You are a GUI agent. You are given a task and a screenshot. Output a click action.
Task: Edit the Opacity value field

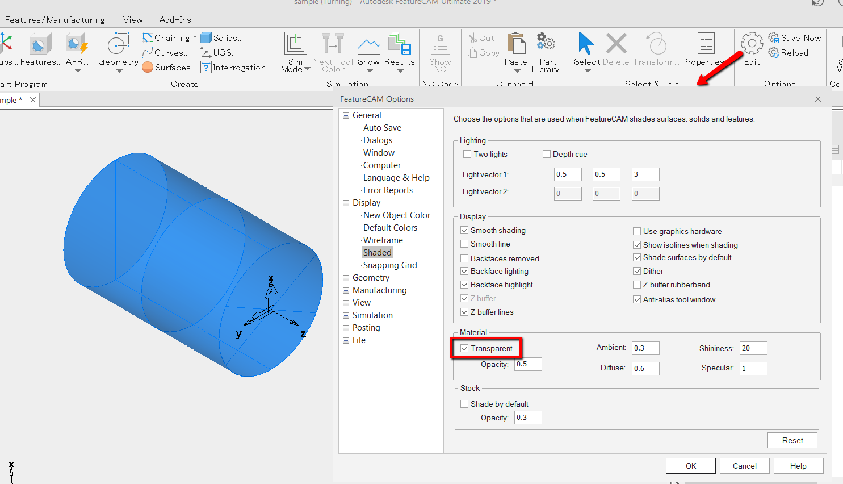[527, 364]
